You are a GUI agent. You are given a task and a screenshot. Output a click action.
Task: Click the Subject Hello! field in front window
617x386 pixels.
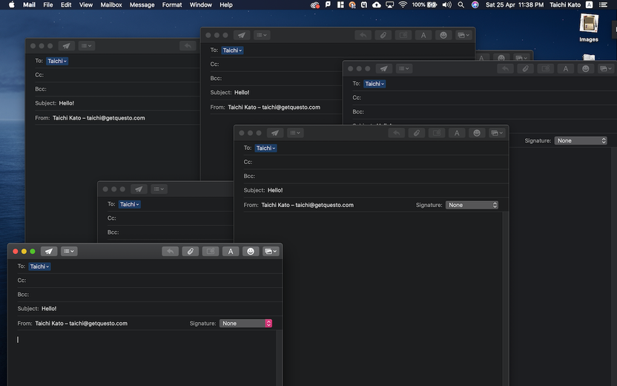(150, 309)
